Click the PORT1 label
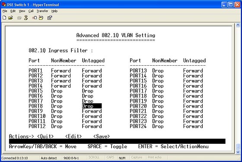Screen dimensions: 242x162 coord(35,71)
